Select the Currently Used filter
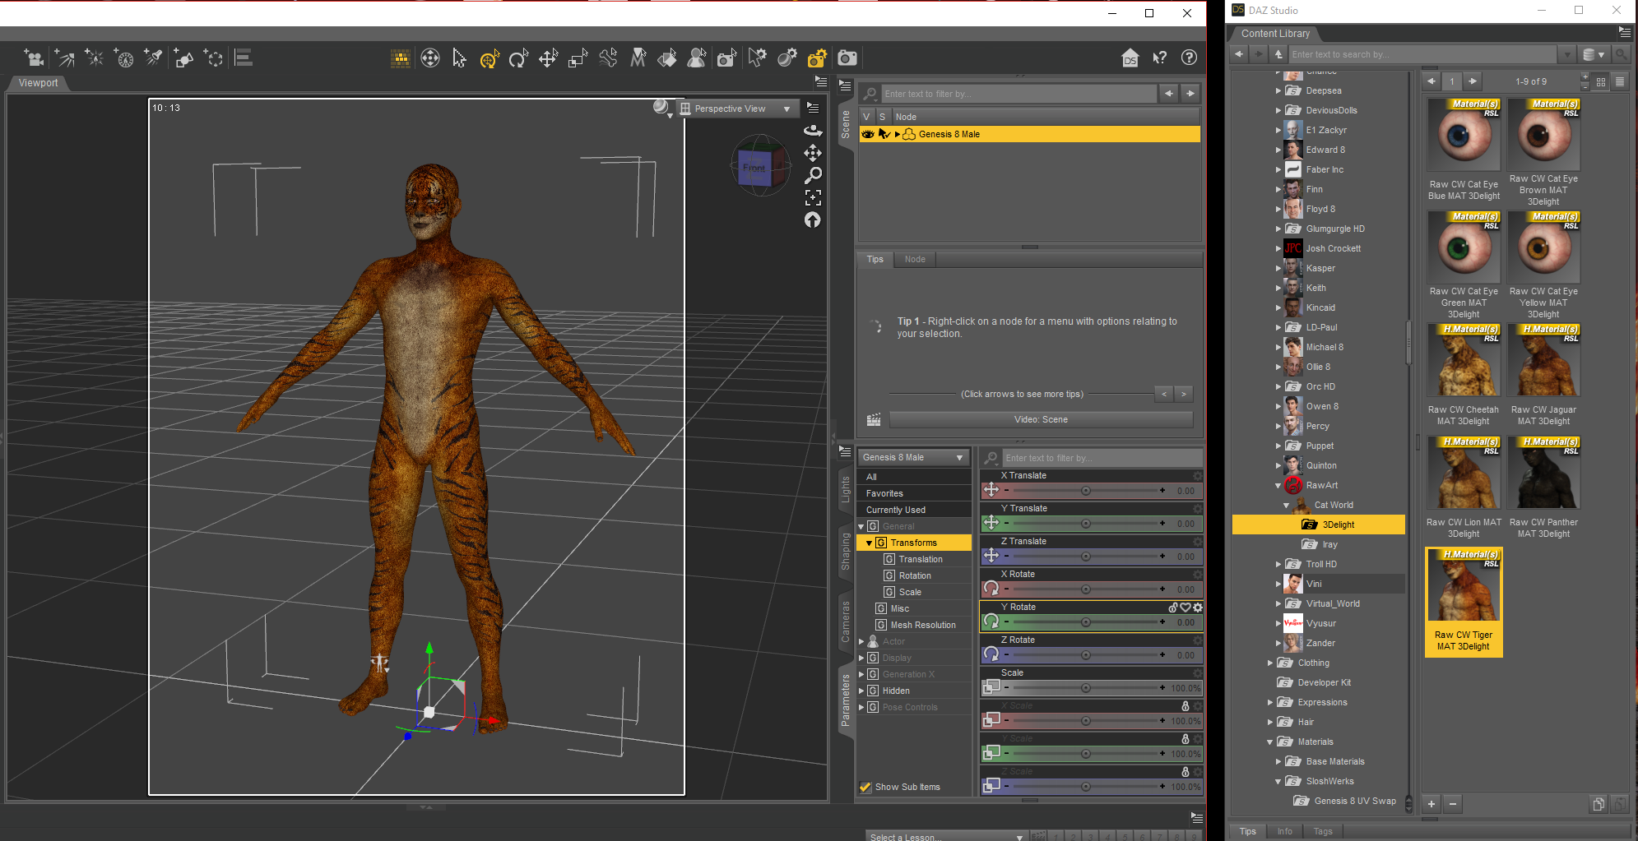 tap(895, 510)
